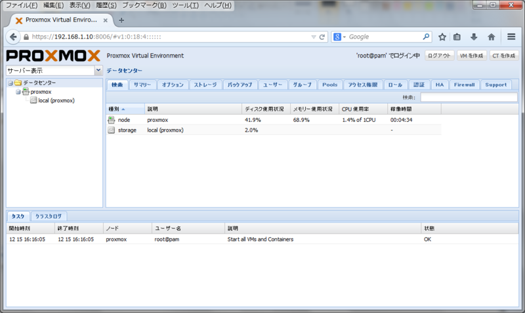
Task: Click the 検索 filter input field
Action: [469, 97]
